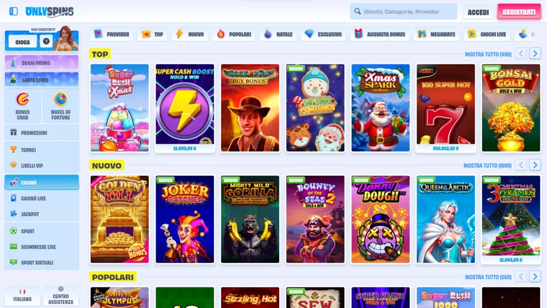Open the Italiano language selector
The image size is (547, 308).
coord(22,296)
